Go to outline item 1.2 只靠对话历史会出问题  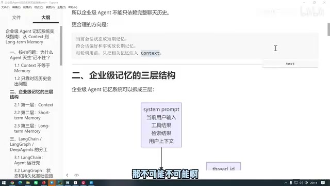click(x=32, y=81)
